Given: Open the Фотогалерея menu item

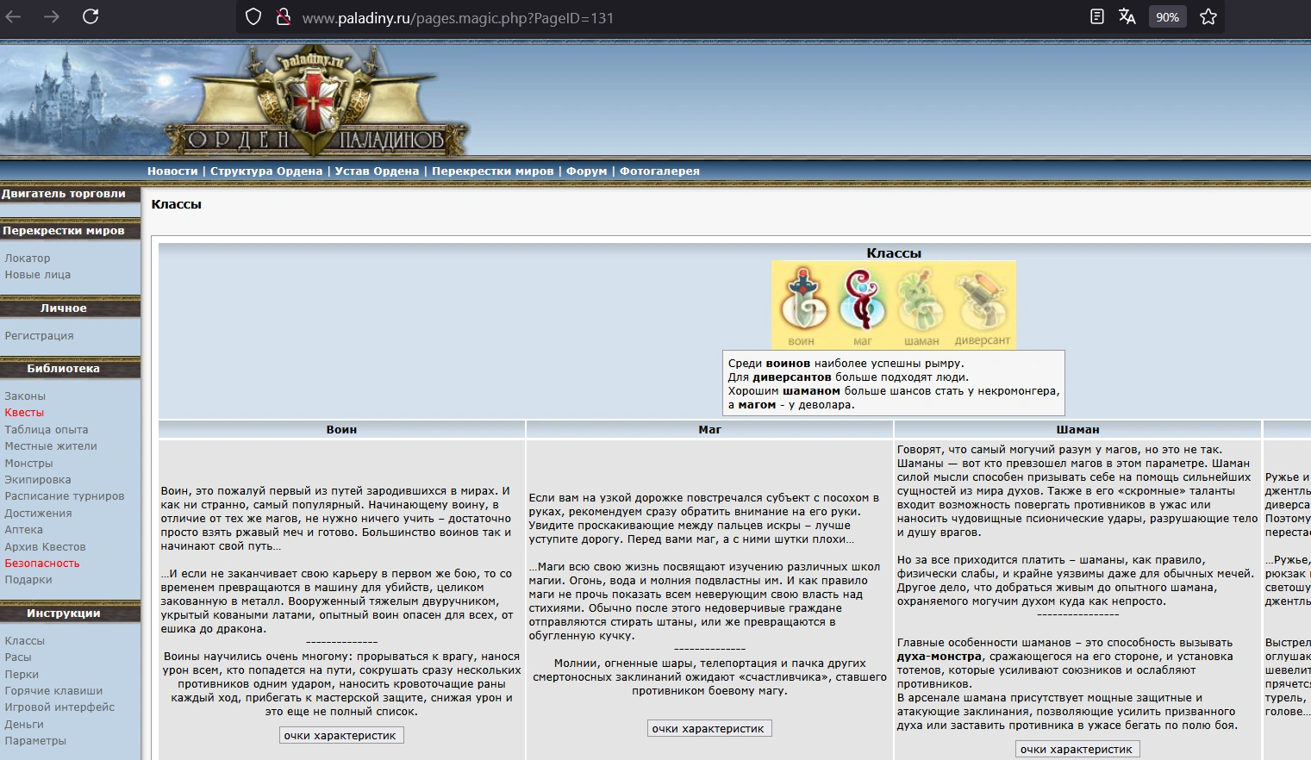Looking at the screenshot, I should coord(659,171).
